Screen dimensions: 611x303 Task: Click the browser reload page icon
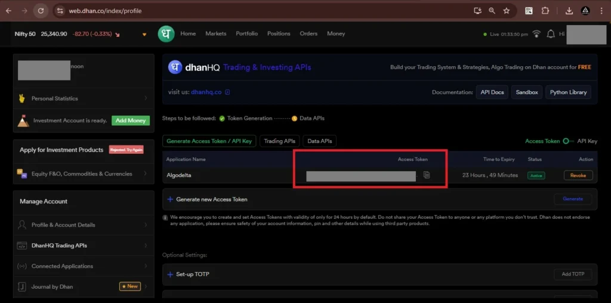click(41, 11)
